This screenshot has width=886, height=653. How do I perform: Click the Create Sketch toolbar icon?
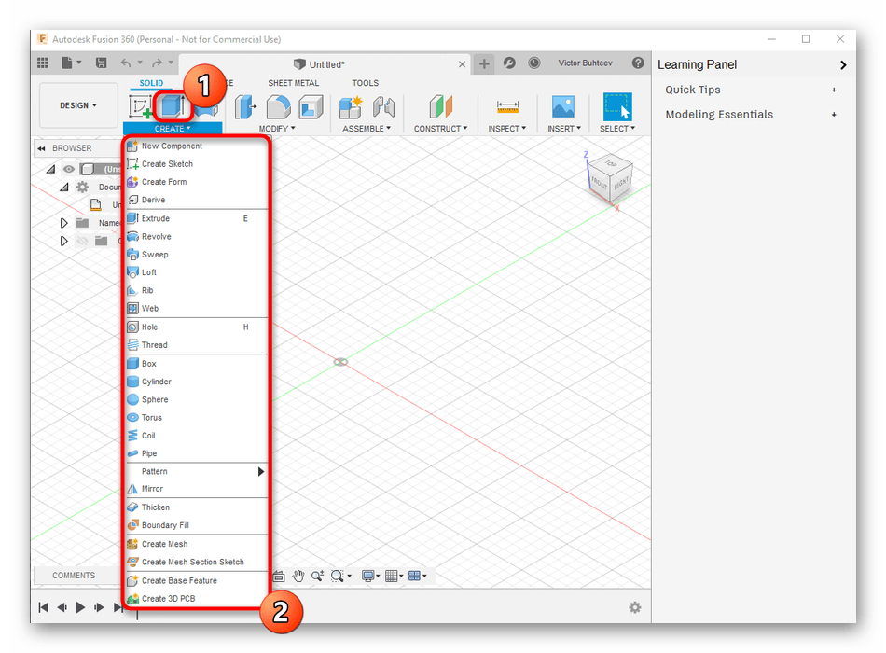click(141, 106)
